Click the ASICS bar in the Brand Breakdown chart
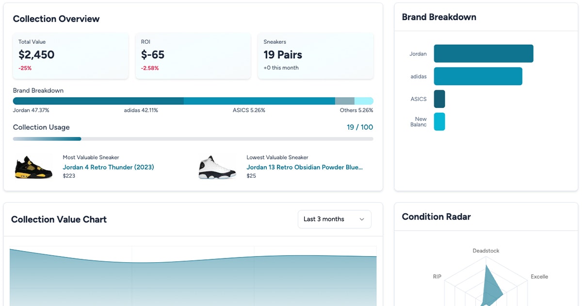The height and width of the screenshot is (306, 582). [439, 99]
